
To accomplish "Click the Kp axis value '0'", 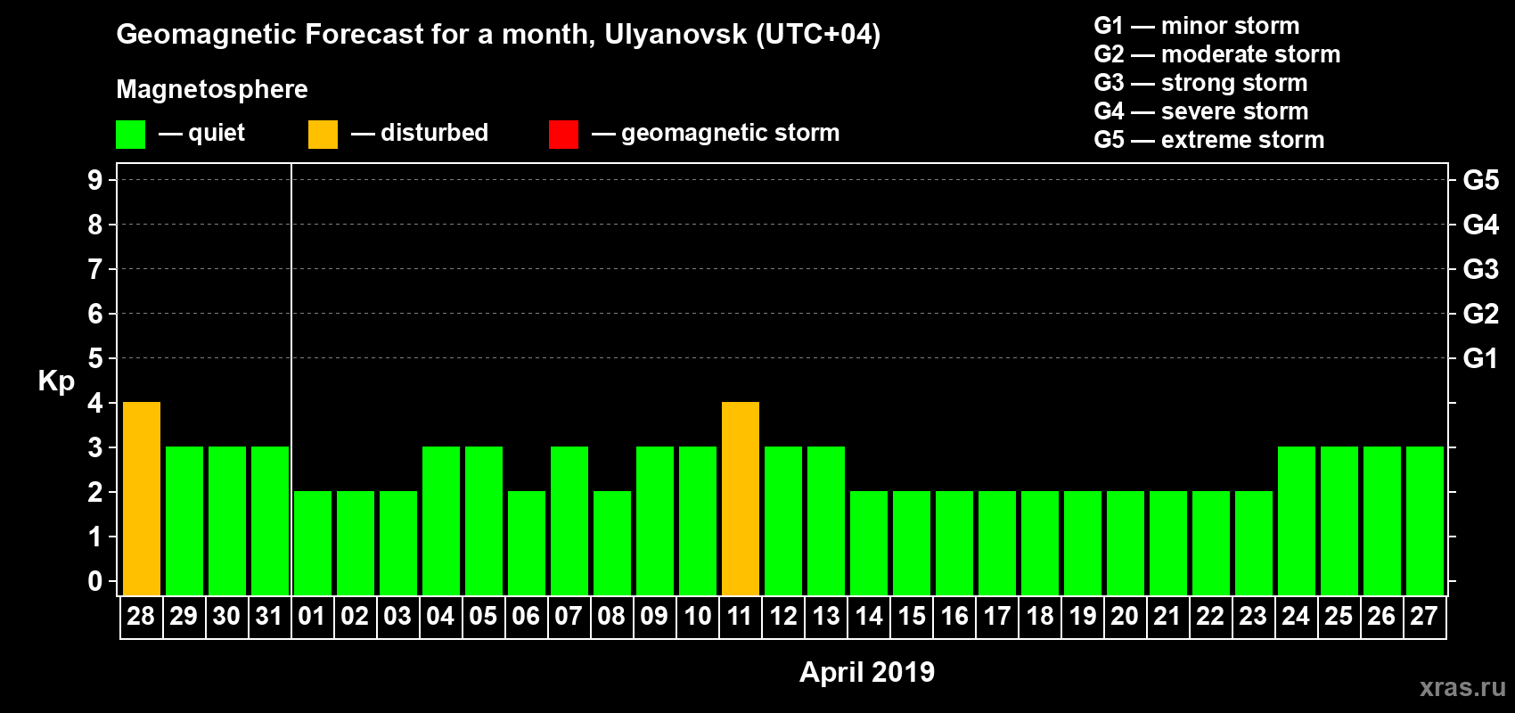I will tap(95, 581).
